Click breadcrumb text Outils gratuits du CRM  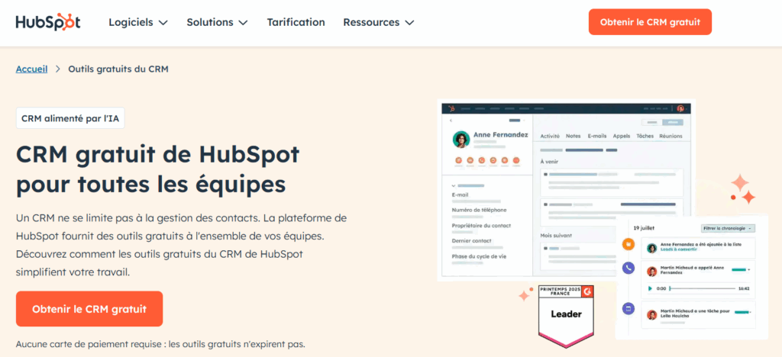point(118,69)
